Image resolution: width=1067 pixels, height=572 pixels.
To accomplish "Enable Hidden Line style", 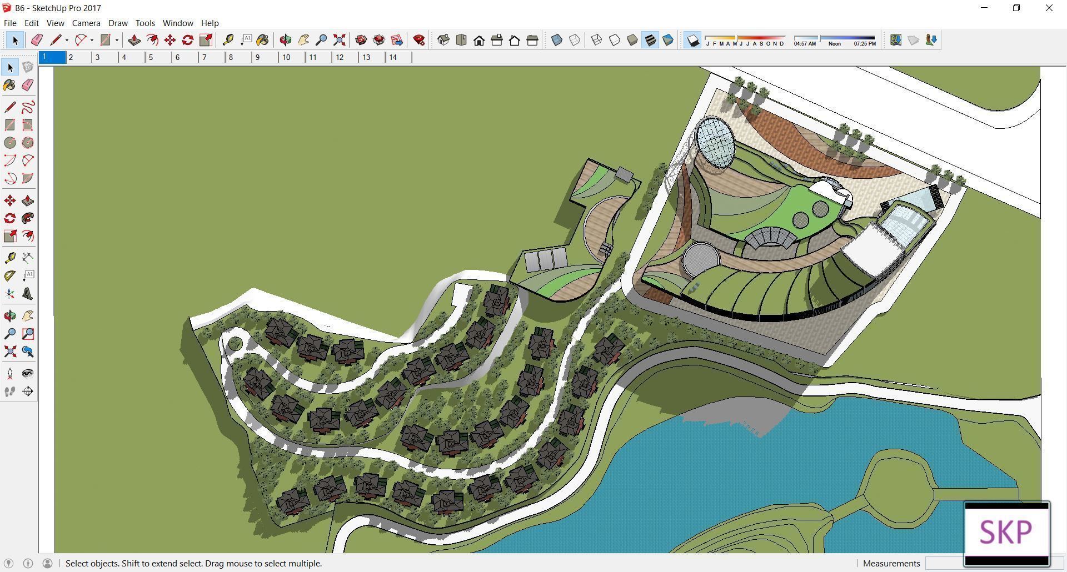I will [614, 40].
